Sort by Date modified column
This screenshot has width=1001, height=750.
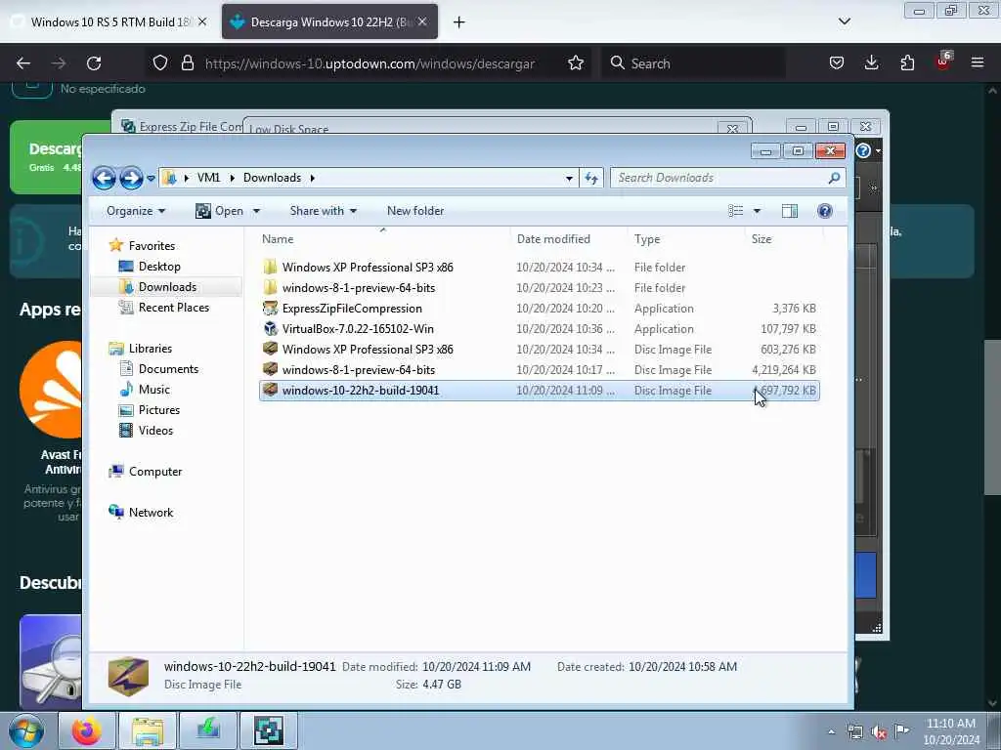(568, 239)
